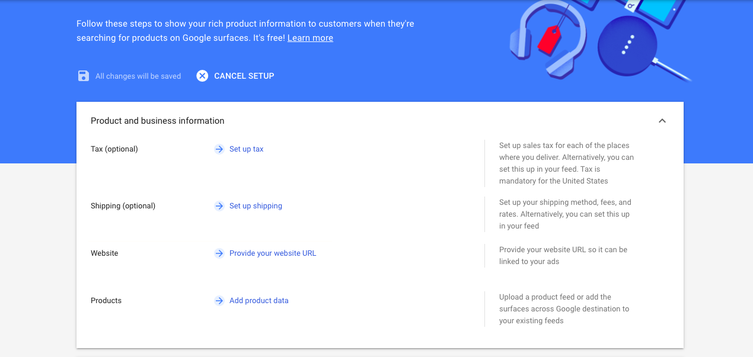753x357 pixels.
Task: Open the Learn more link
Action: 310,38
